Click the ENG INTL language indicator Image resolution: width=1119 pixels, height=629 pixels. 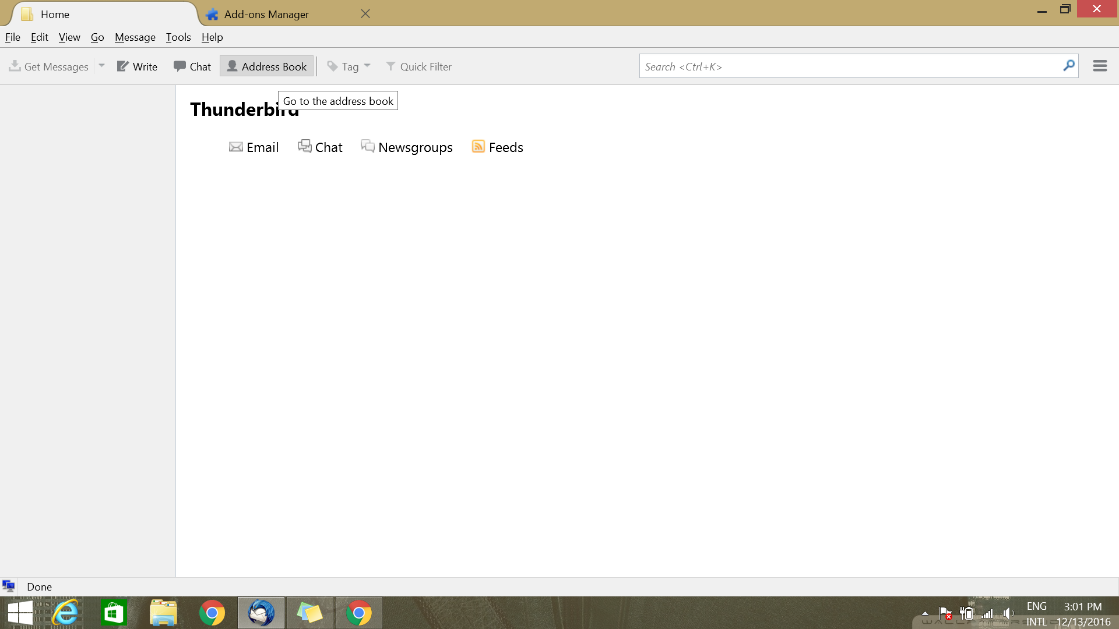(x=1036, y=614)
